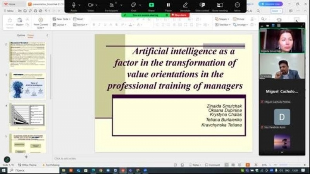Toggle the Video camera in Zoom toolbar
The height and width of the screenshot is (174, 310).
[x=91, y=5]
